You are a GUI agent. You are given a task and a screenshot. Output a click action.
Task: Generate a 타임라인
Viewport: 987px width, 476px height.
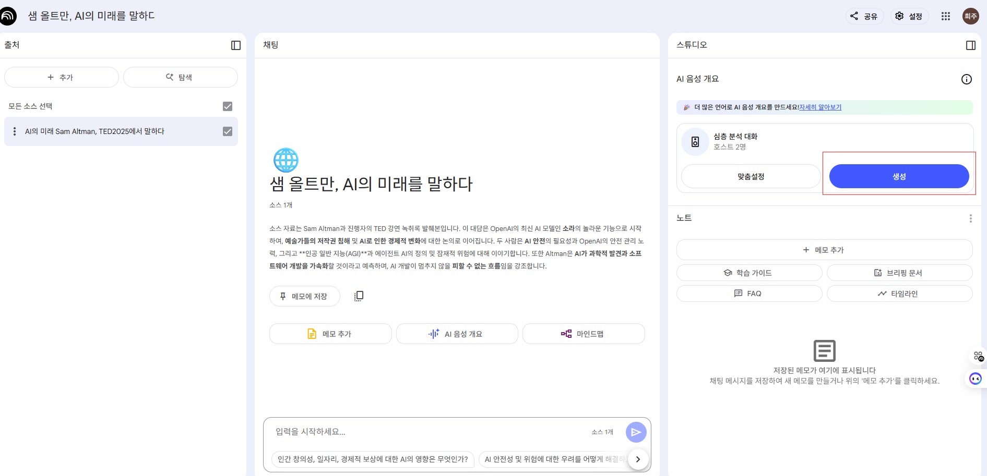tap(900, 294)
